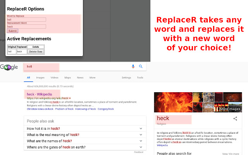The image size is (248, 155).
Task: Switch to the News tab
Action: [80, 77]
